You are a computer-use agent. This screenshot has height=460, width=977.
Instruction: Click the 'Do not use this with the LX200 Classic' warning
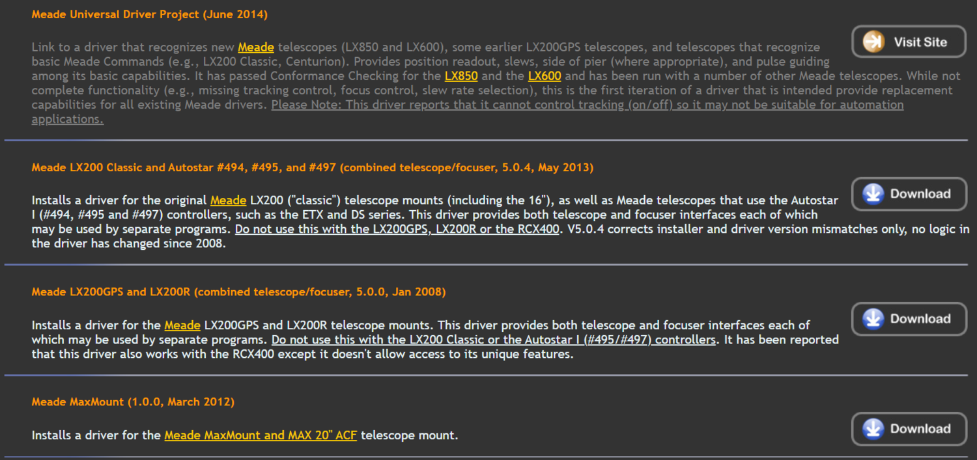coord(494,340)
